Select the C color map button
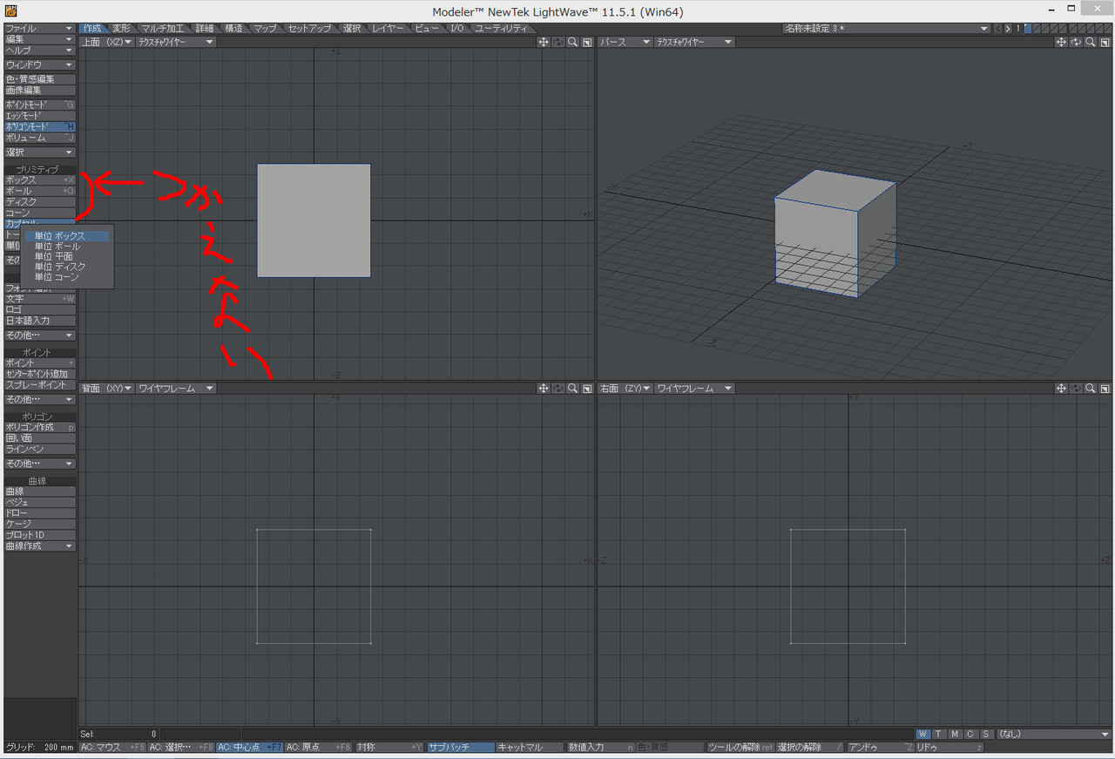The image size is (1115, 759). click(970, 735)
